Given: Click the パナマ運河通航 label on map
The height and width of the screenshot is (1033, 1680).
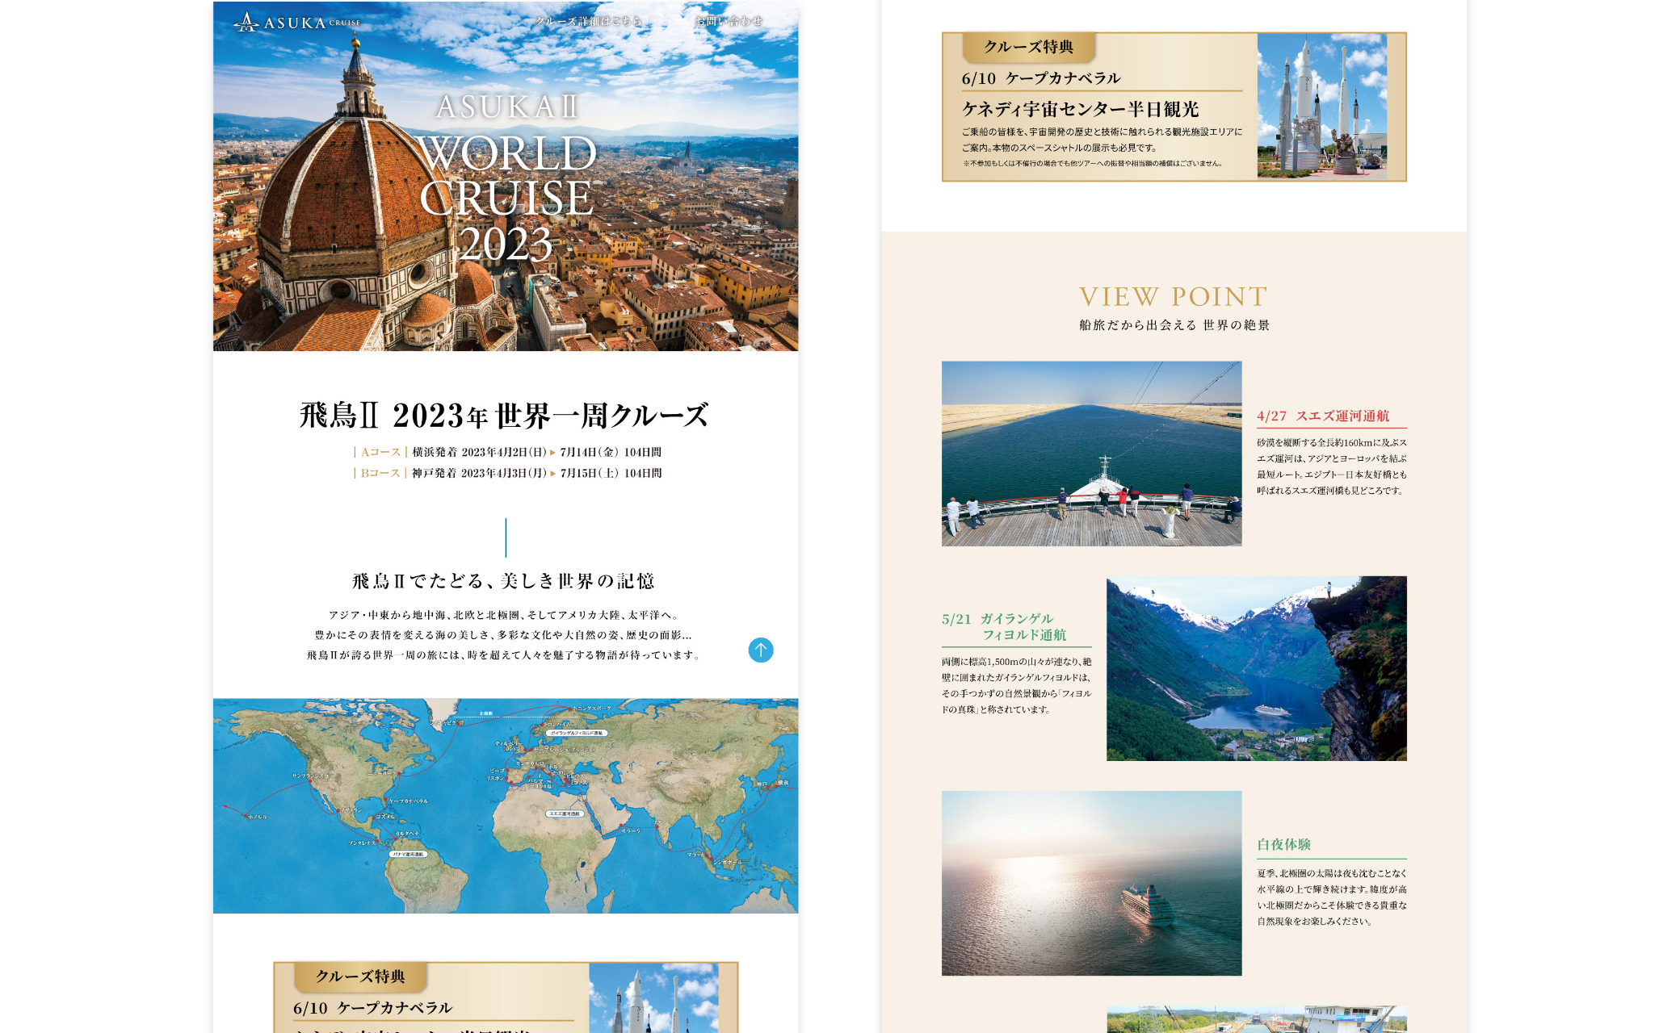Looking at the screenshot, I should (408, 854).
